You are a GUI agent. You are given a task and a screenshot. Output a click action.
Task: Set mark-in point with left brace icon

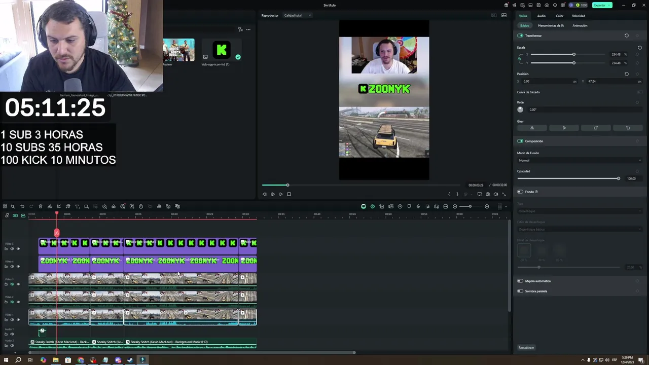coord(449,194)
